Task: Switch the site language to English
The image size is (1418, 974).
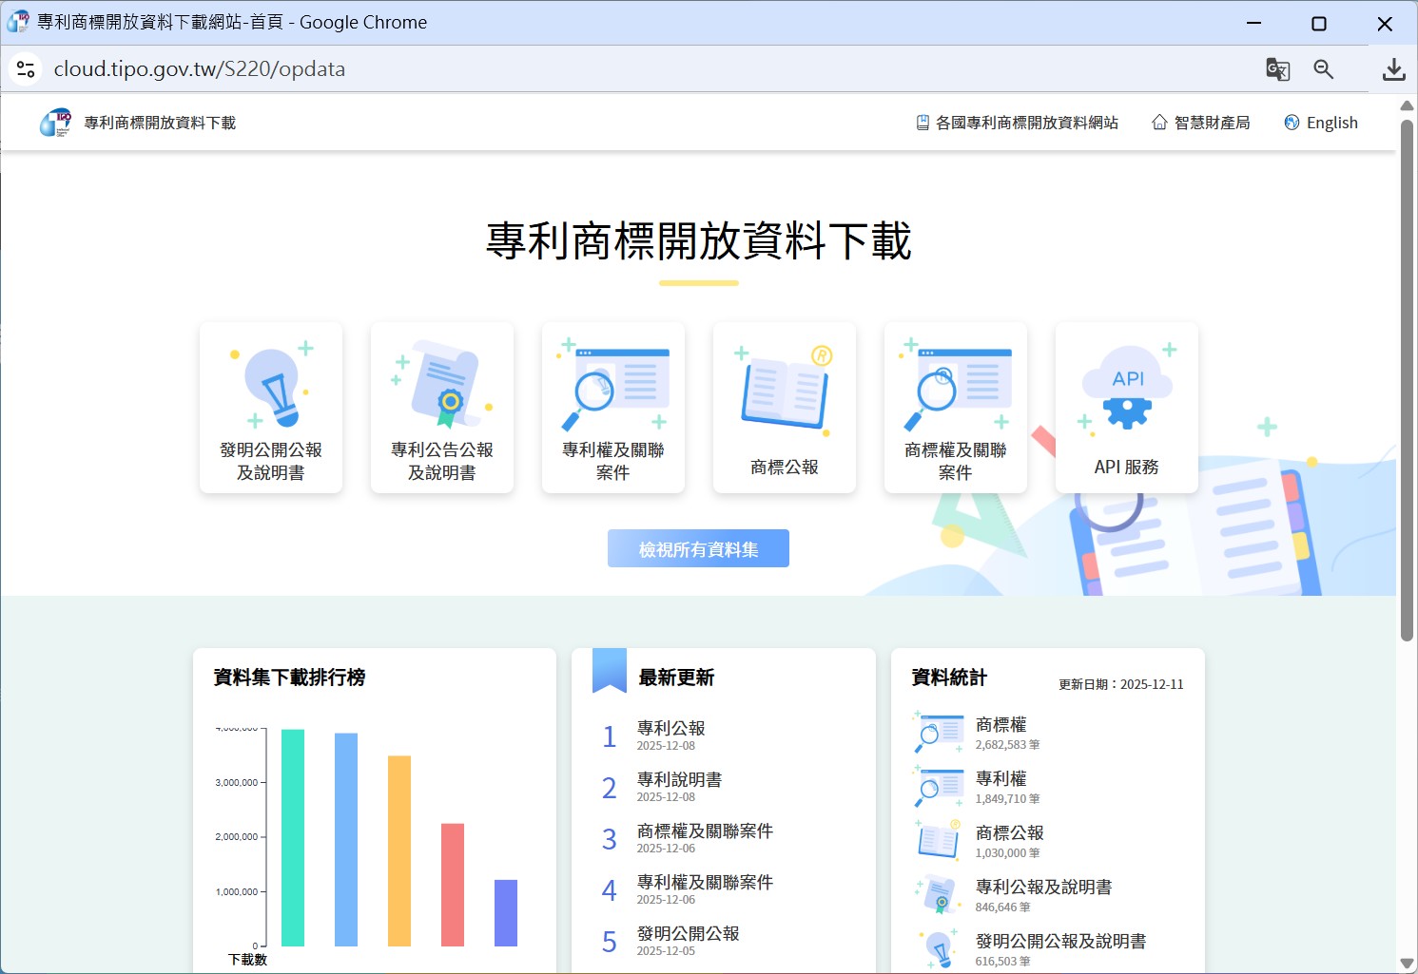Action: click(x=1331, y=122)
